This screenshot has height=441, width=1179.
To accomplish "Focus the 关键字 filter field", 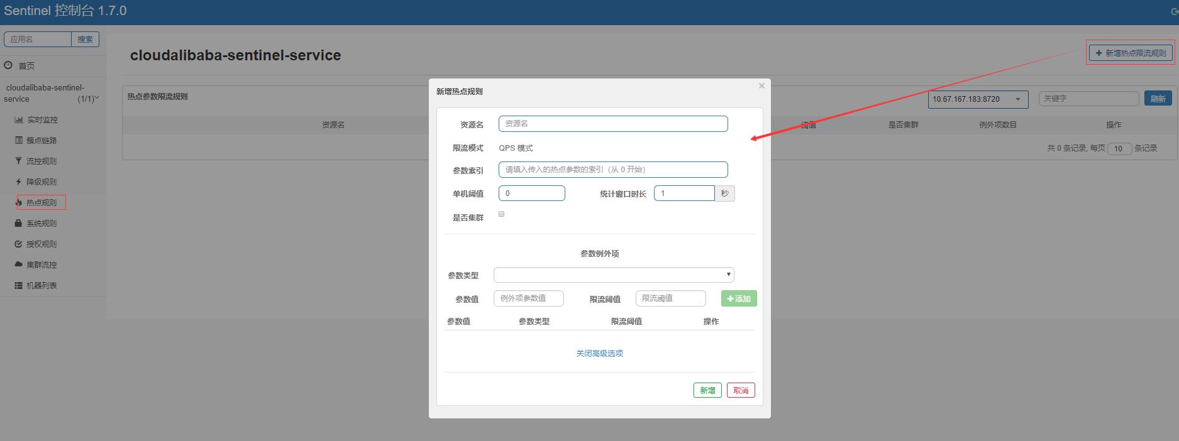I will pos(1089,99).
